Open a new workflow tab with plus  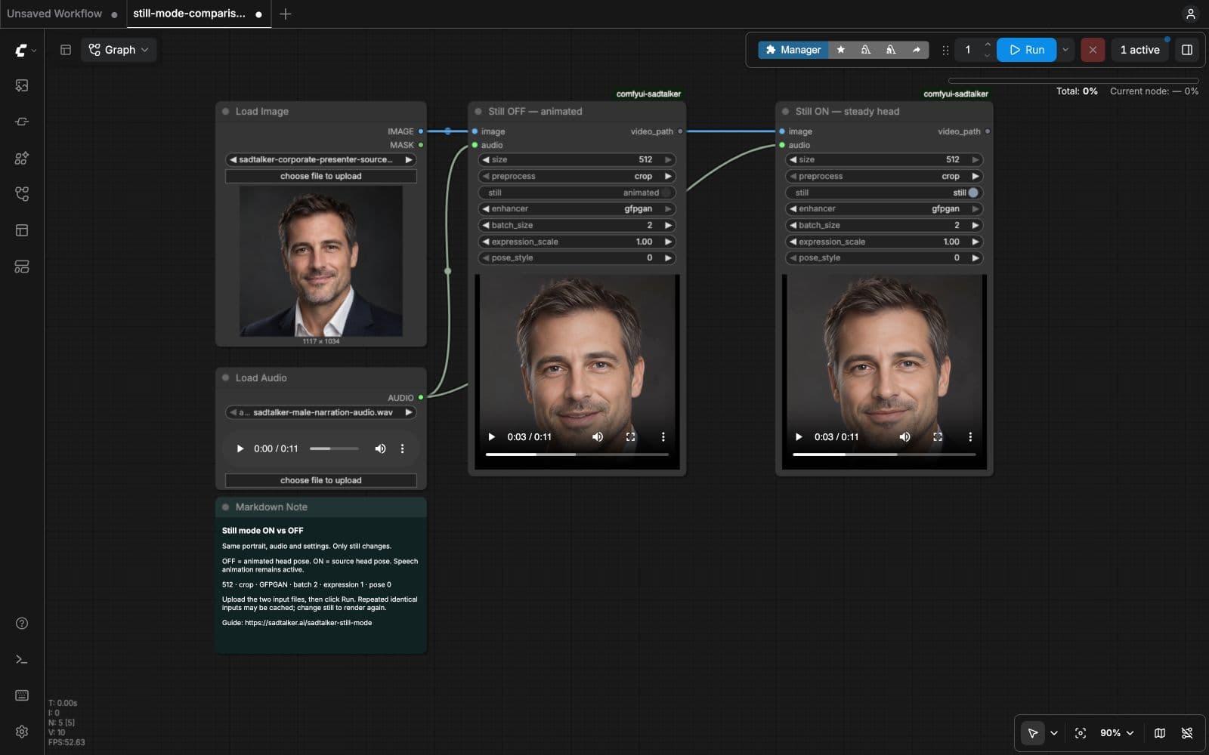(x=285, y=14)
